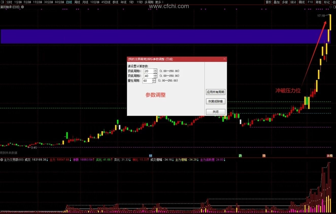
Task: Click the 多股 multi-stock button
Action: point(285,2)
